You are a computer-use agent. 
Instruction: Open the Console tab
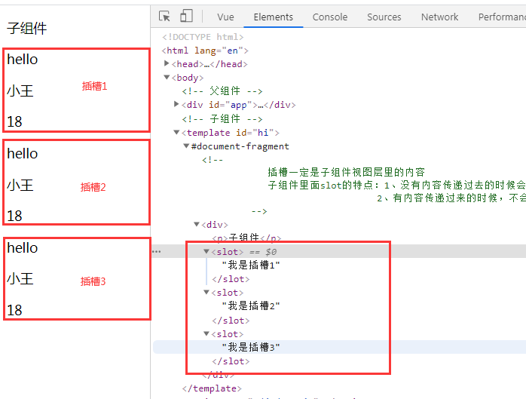click(330, 17)
